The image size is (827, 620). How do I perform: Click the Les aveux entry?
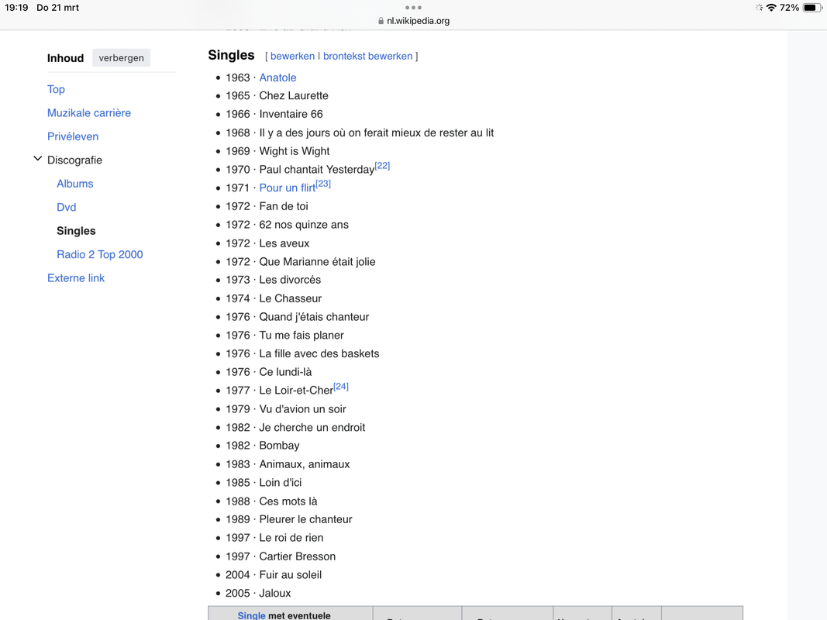(284, 243)
